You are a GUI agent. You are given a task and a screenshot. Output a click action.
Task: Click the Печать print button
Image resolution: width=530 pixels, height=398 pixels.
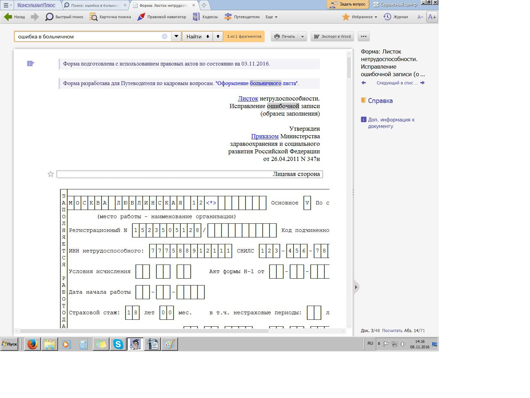285,36
